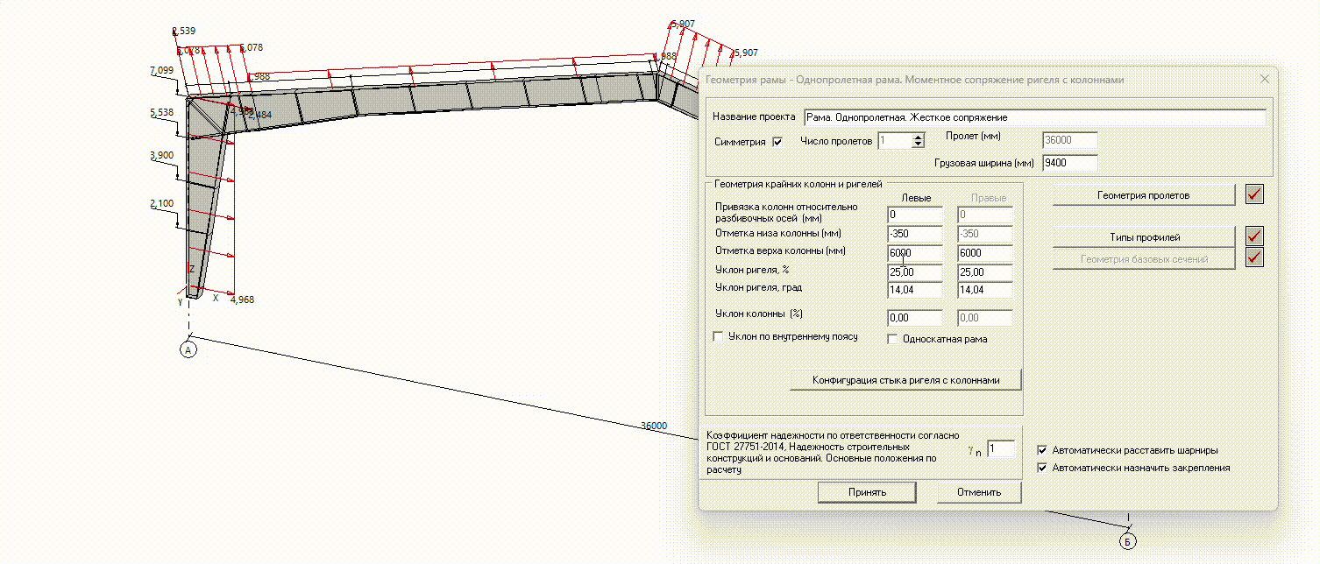This screenshot has width=1320, height=564.
Task: Decrease Число пролетов with down arrow
Action: (x=918, y=145)
